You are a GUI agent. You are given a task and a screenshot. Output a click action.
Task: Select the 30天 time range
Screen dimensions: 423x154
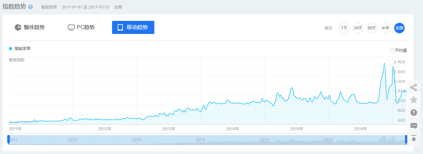(358, 28)
